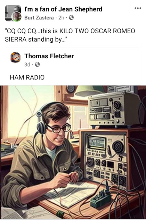Open the three-dots post options menu

138,8
